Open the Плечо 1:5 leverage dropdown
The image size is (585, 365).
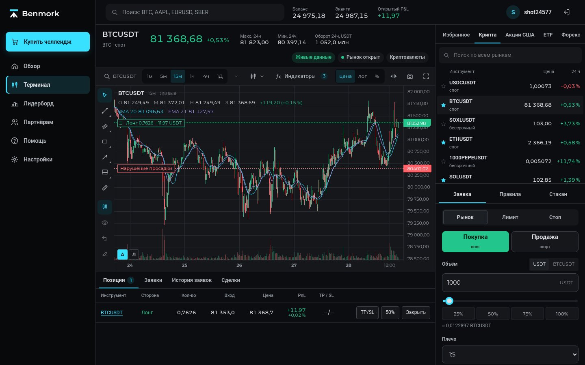pos(510,354)
